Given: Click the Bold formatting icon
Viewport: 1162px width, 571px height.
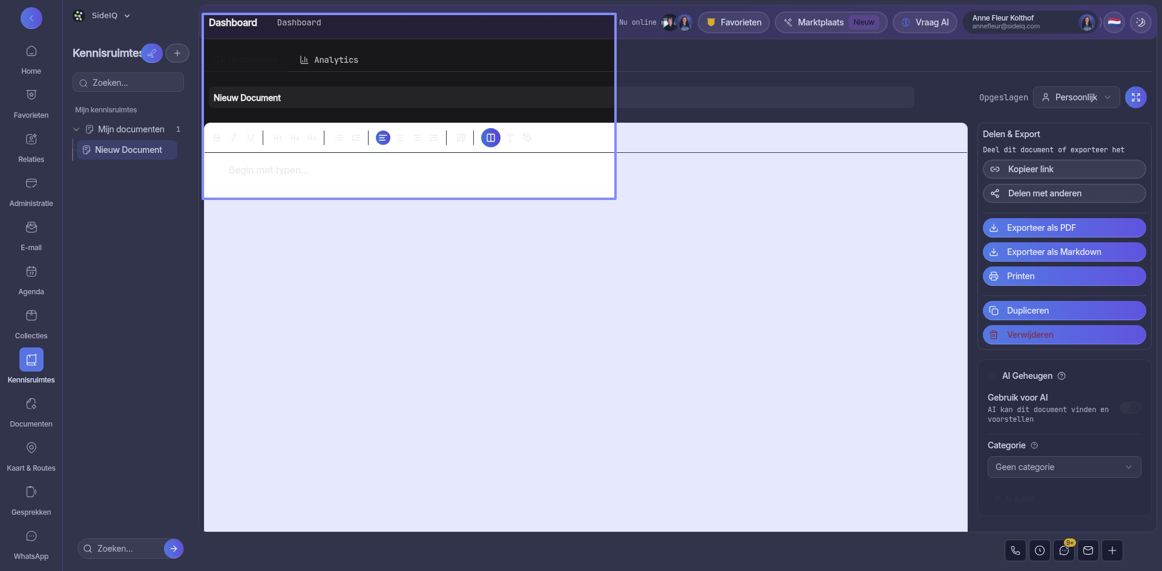Looking at the screenshot, I should (217, 138).
